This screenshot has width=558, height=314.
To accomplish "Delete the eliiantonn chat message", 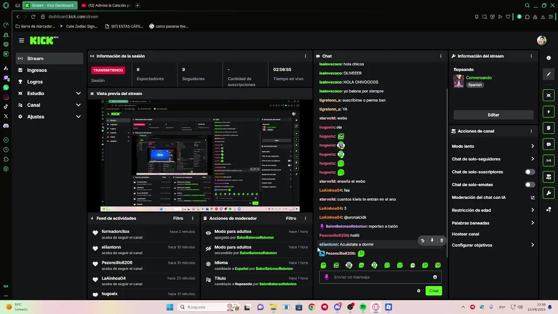I will (x=442, y=240).
